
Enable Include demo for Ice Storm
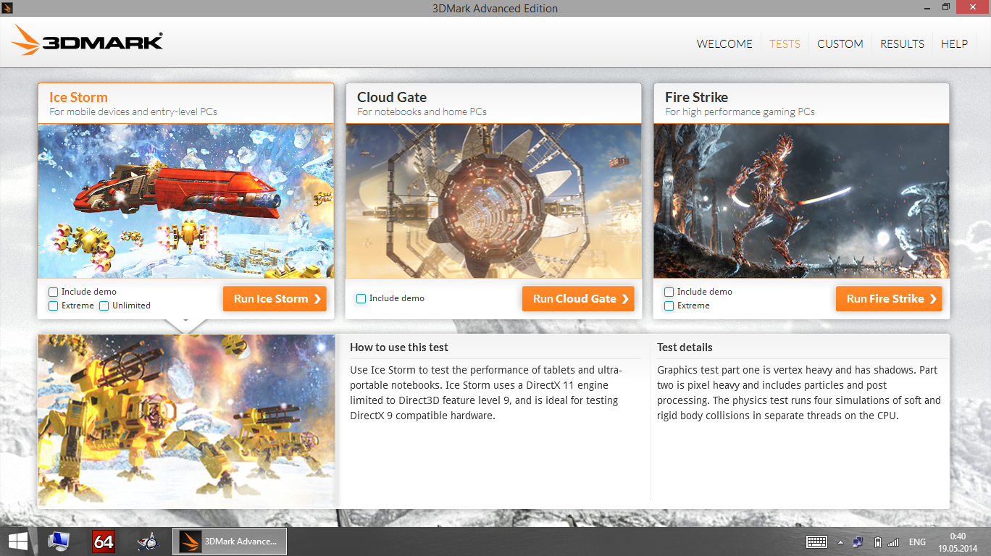[x=54, y=292]
